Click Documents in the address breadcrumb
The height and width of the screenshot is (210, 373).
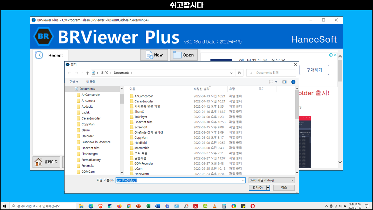[122, 73]
